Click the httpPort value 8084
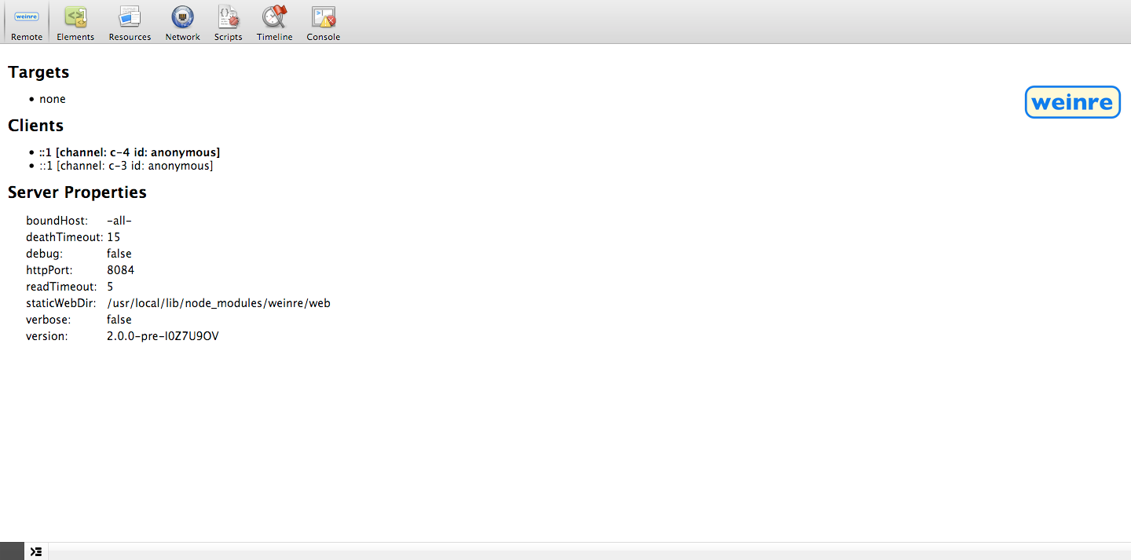This screenshot has height=560, width=1131. pos(120,270)
